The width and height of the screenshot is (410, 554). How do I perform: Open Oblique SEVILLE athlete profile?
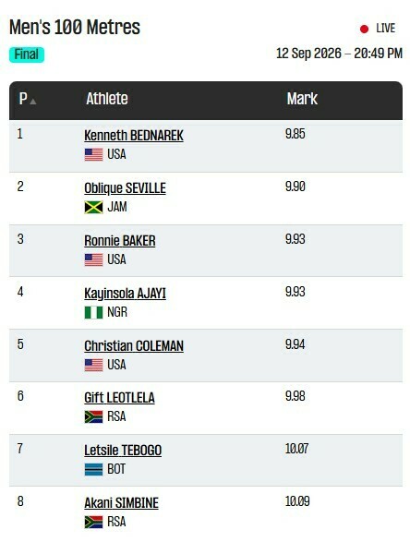[125, 188]
